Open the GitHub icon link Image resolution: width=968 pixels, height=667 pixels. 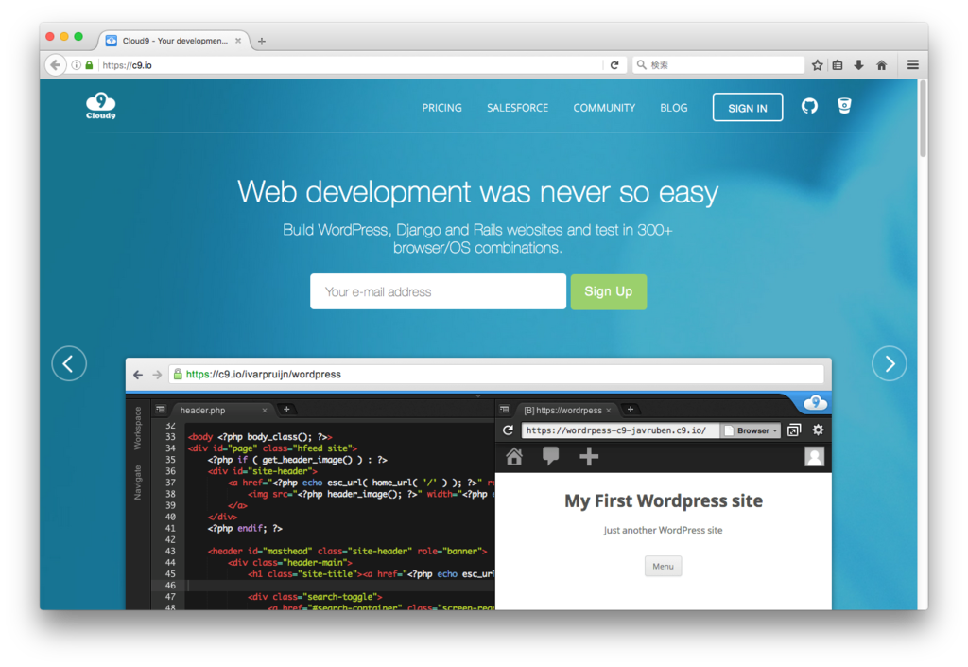pyautogui.click(x=809, y=106)
